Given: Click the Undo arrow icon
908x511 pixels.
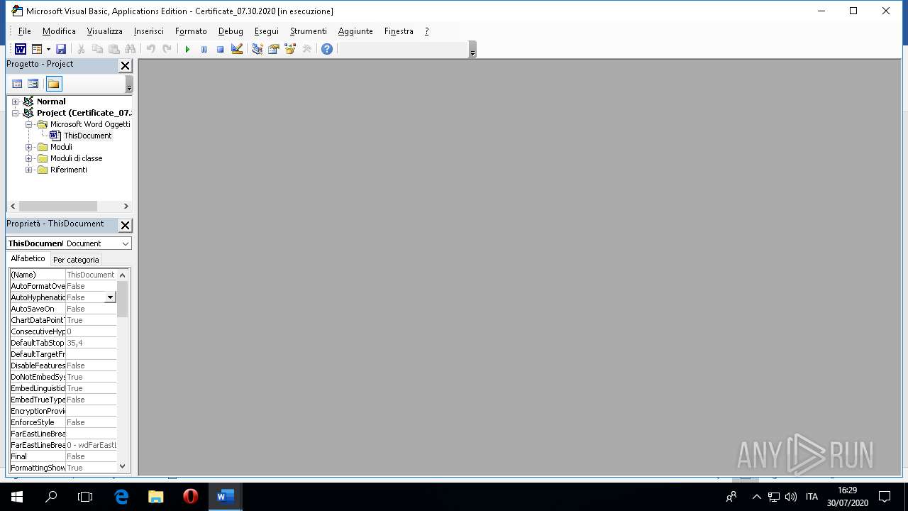Looking at the screenshot, I should [150, 49].
